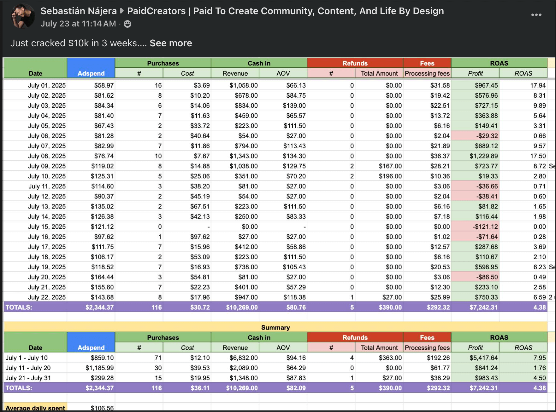This screenshot has width=556, height=412.
Task: Select the Processing fees column header
Action: click(427, 73)
